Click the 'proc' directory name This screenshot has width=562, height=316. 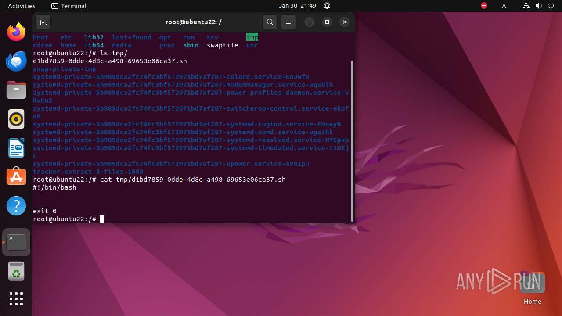point(167,45)
